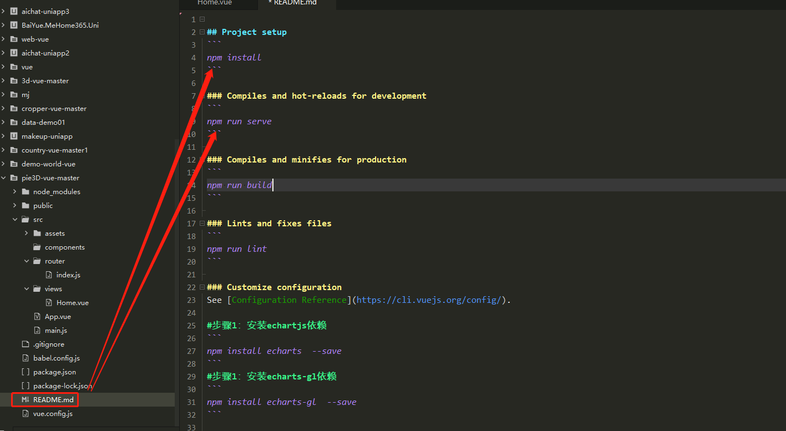Image resolution: width=786 pixels, height=431 pixels.
Task: Click the 3d-vue-master folder icon
Action: click(14, 80)
